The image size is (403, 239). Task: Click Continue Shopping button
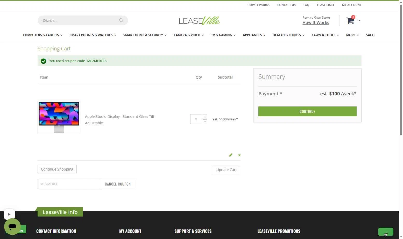pyautogui.click(x=57, y=169)
